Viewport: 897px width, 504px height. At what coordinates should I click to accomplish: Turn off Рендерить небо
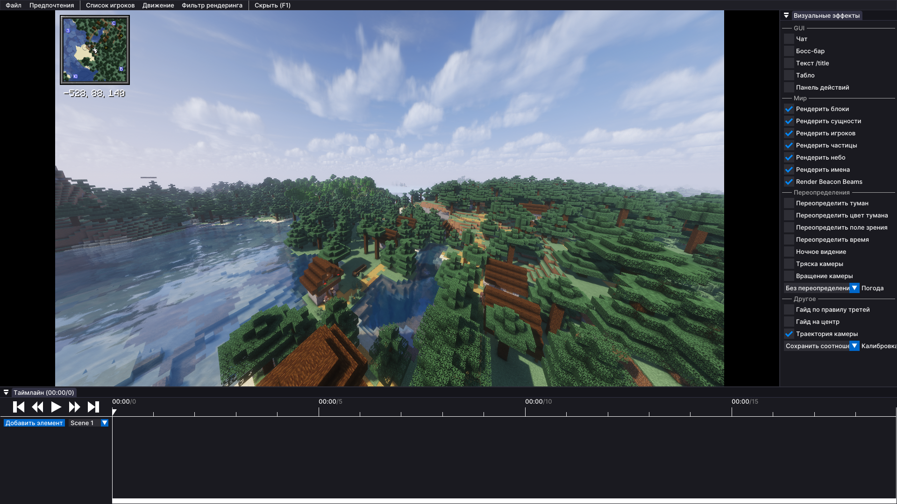[789, 157]
